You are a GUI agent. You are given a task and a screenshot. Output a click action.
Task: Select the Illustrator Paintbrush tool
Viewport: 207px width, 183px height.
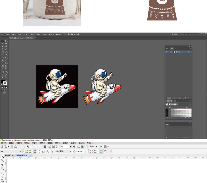(6, 52)
